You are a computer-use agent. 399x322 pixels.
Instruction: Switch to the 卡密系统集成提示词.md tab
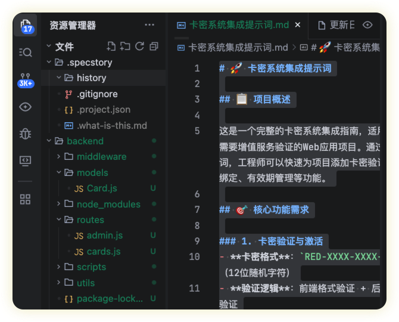239,25
